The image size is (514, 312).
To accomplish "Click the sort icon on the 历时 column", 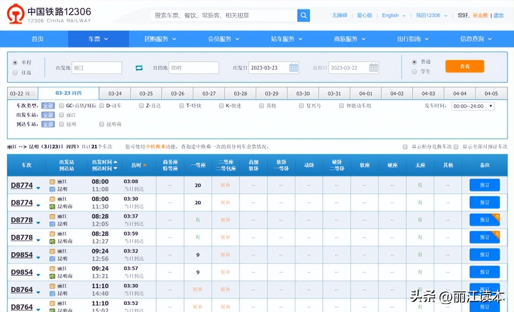I will [x=144, y=164].
